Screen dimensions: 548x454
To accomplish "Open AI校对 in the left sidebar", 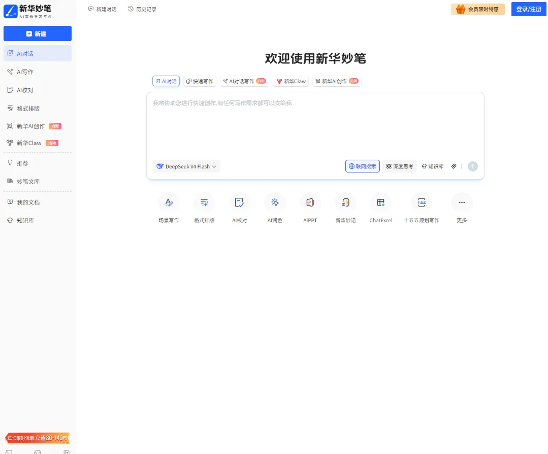I will [38, 90].
